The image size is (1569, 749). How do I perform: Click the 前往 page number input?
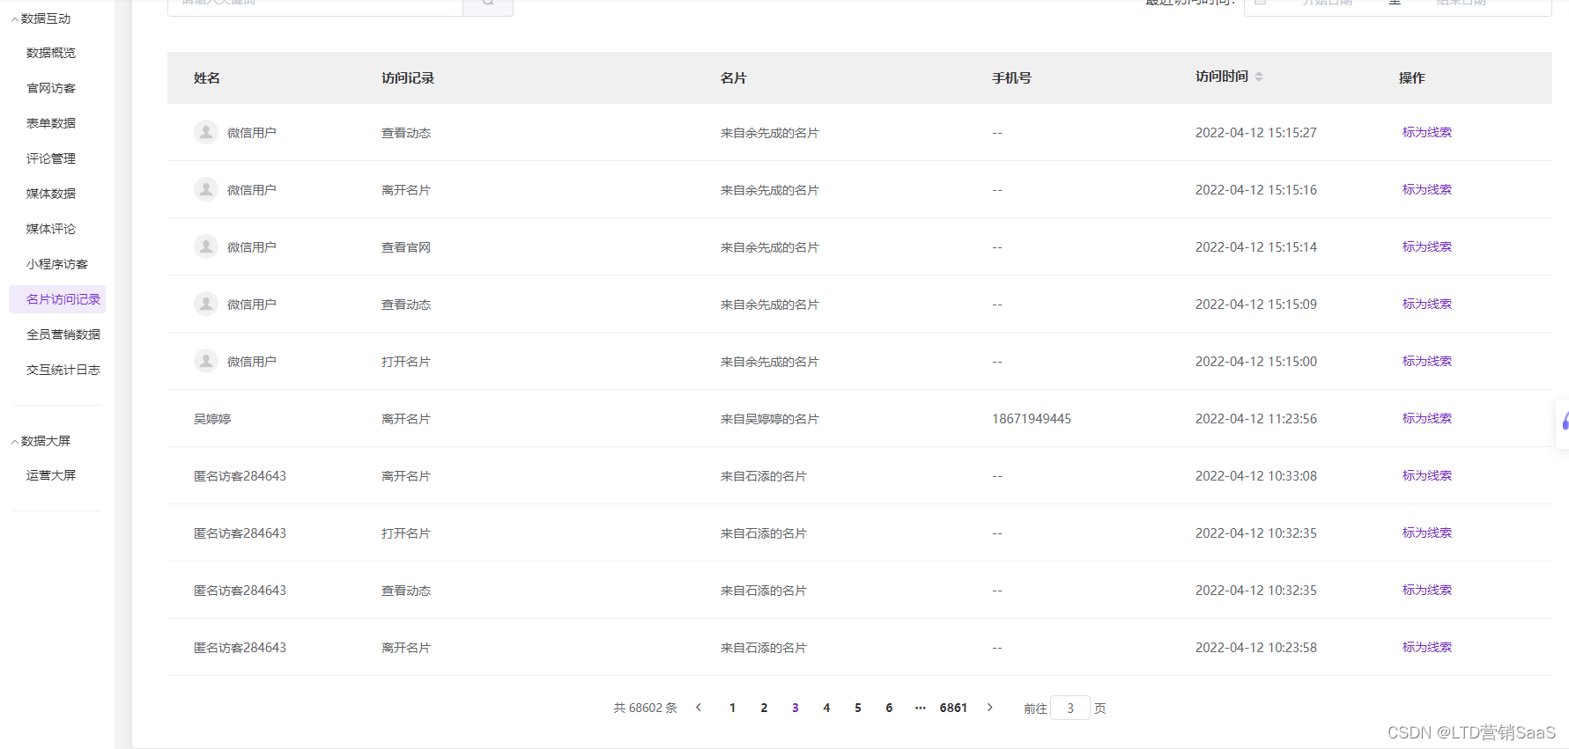pos(1070,708)
